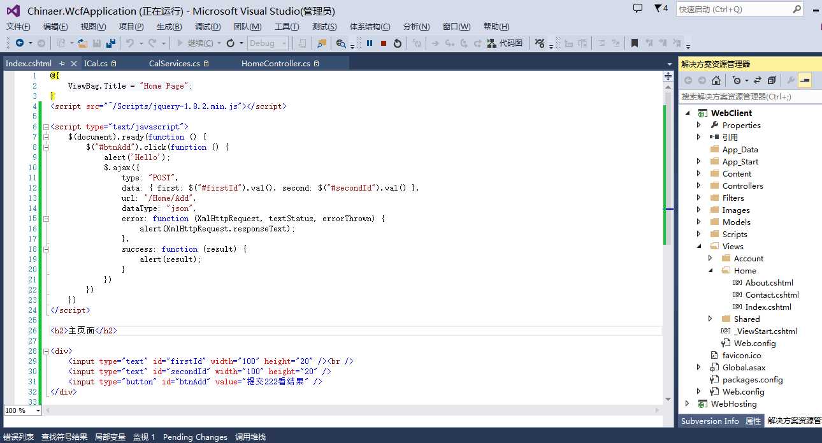Image resolution: width=822 pixels, height=443 pixels.
Task: Collapse the code region at line 6
Action: [x=46, y=127]
